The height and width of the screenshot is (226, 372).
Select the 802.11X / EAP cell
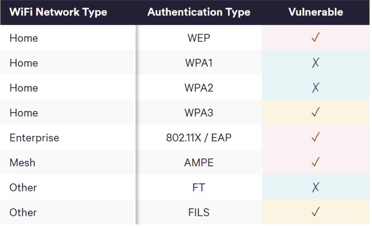[x=199, y=138]
